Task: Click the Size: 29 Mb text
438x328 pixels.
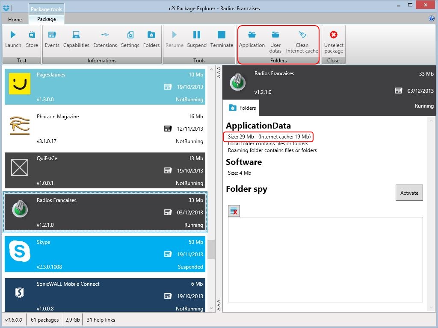Action: tap(241, 137)
